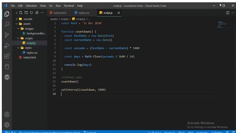
Task: Select script.js in the Explorer tree
Action: pyautogui.click(x=31, y=43)
